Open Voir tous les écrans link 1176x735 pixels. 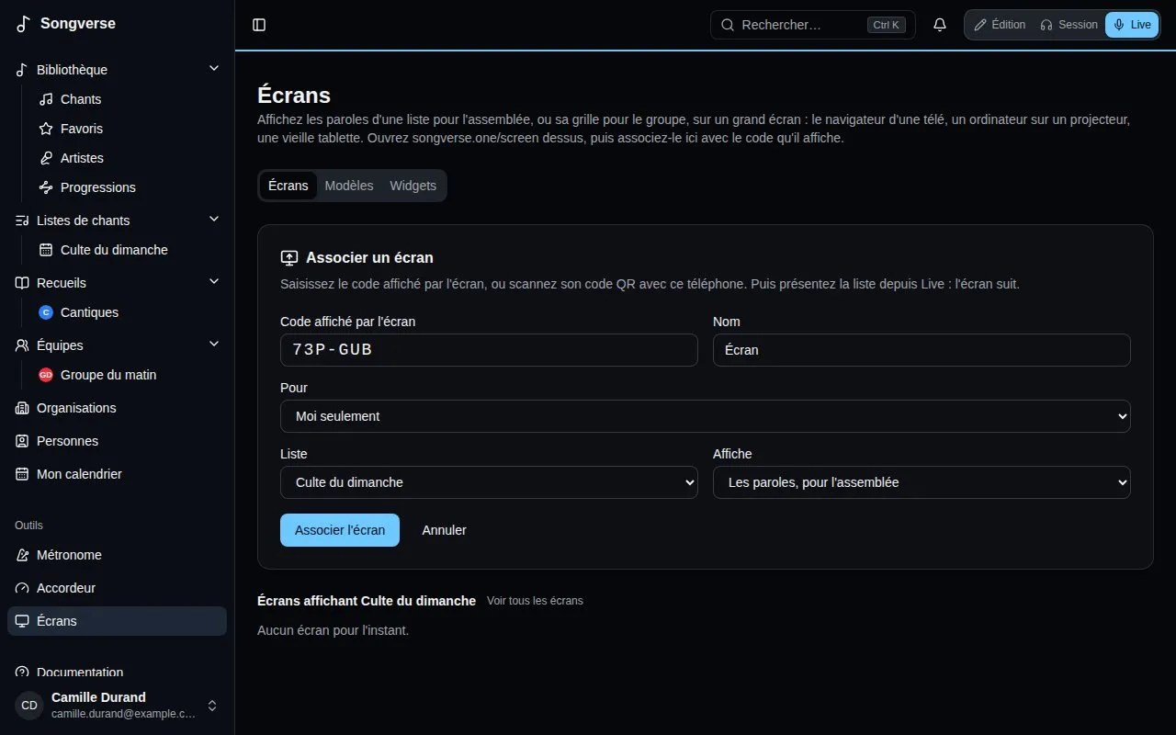pos(535,601)
